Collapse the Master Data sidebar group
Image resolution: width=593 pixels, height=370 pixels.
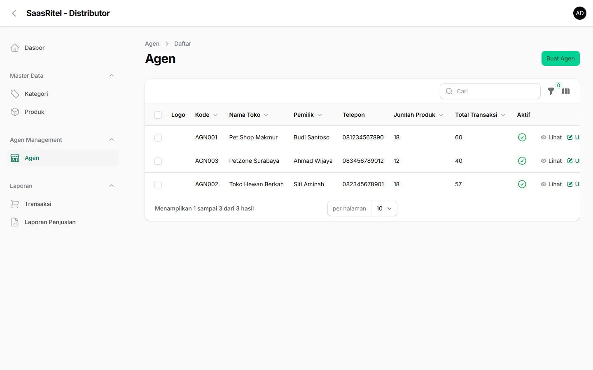click(112, 76)
